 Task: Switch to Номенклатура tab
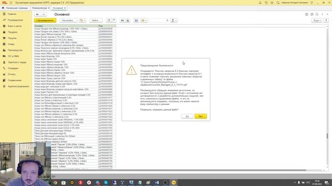tap(39, 8)
